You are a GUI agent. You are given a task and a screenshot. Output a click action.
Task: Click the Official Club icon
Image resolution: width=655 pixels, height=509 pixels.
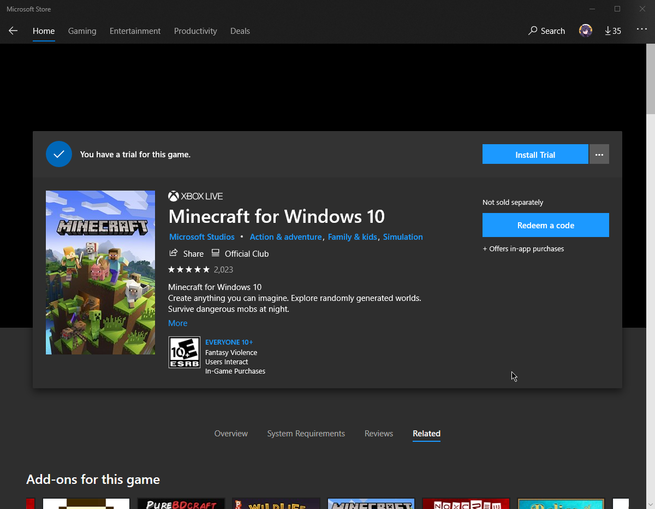coord(216,253)
